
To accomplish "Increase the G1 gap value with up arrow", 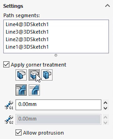I will (x=105, y=103).
